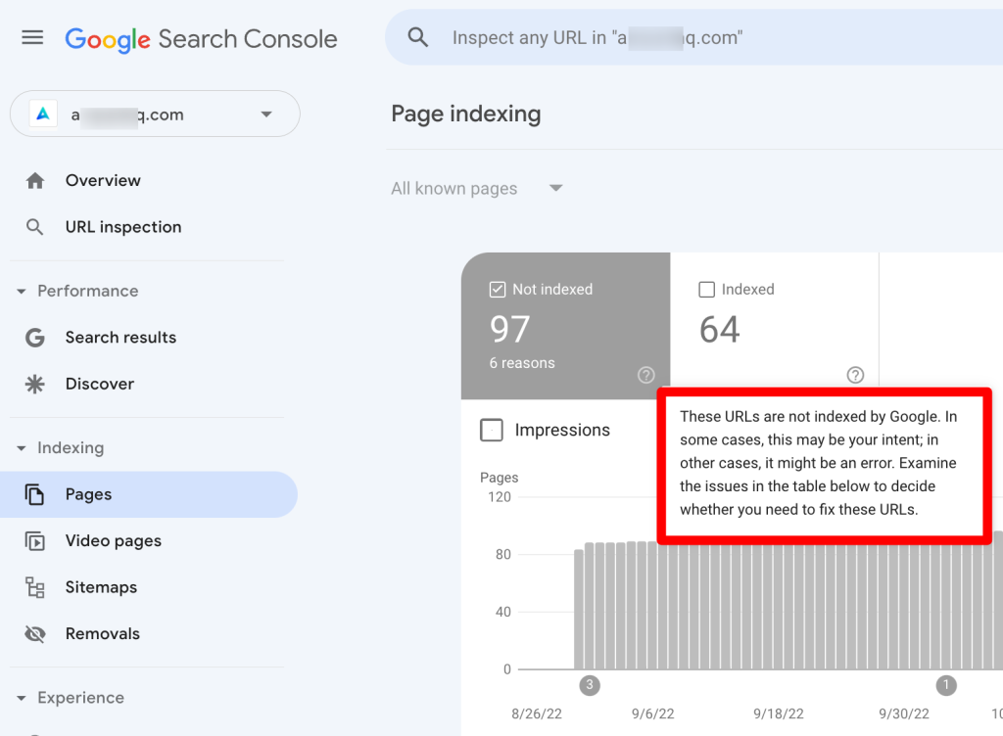Collapse the Performance section
1003x736 pixels.
(22, 292)
